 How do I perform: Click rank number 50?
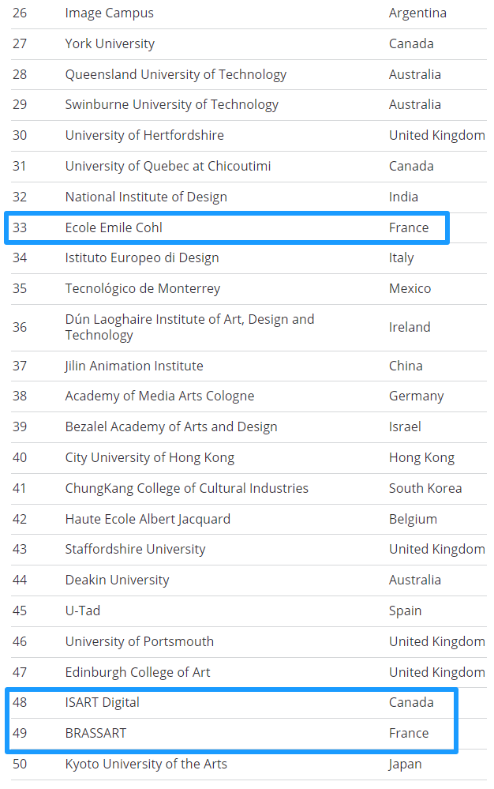pos(20,764)
